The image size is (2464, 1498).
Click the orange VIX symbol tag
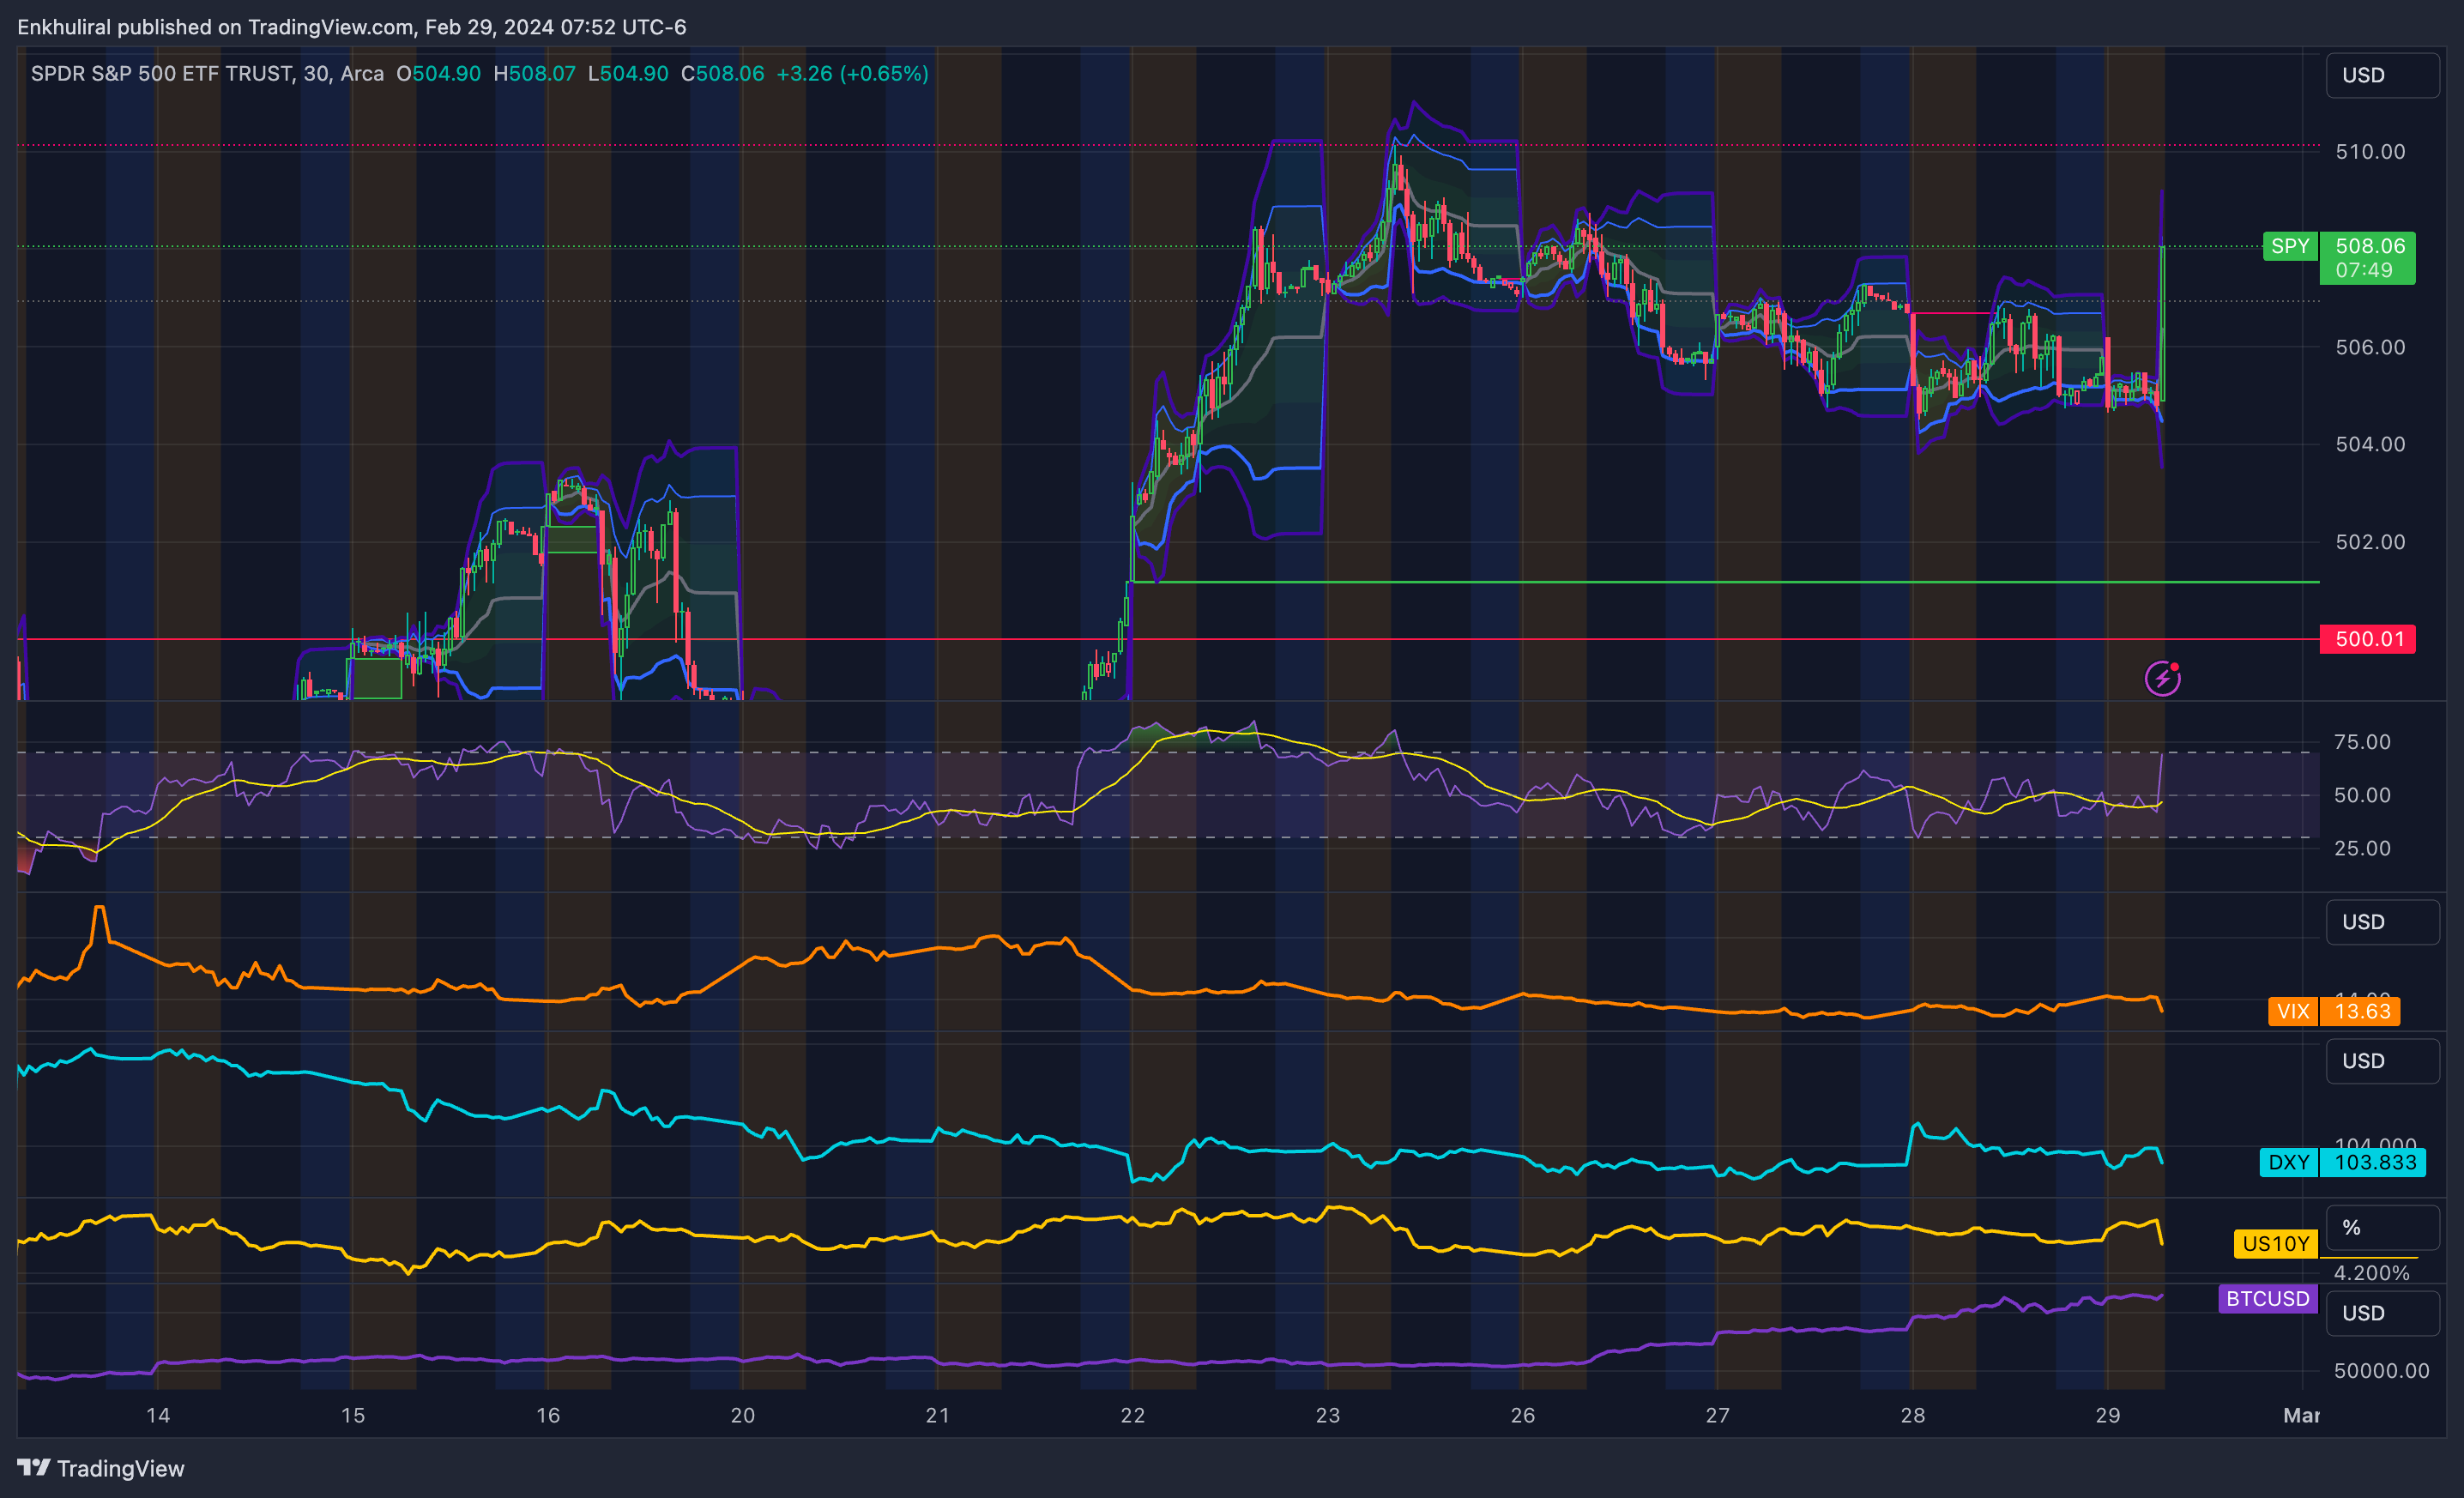click(2292, 1011)
